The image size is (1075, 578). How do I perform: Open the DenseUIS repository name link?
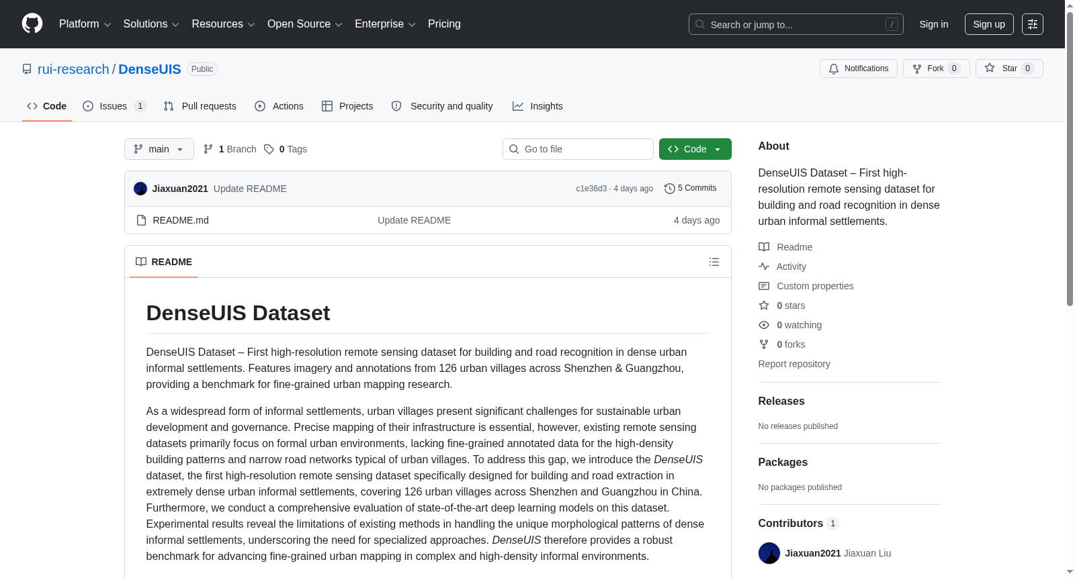(150, 69)
